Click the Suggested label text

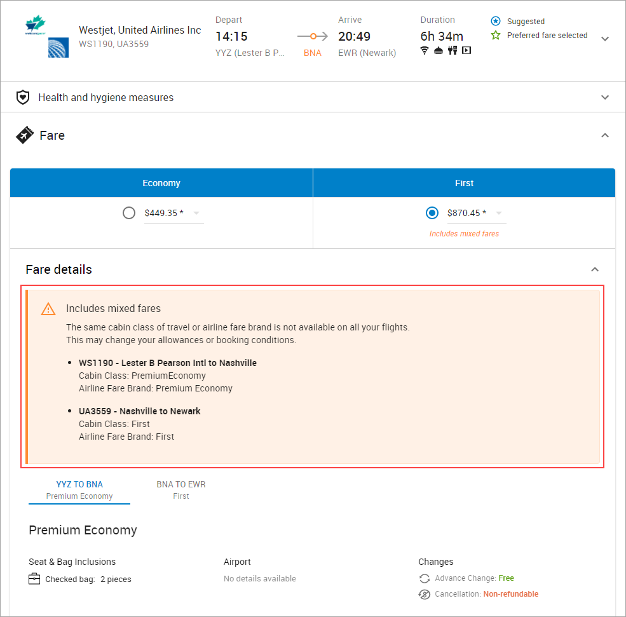point(526,22)
